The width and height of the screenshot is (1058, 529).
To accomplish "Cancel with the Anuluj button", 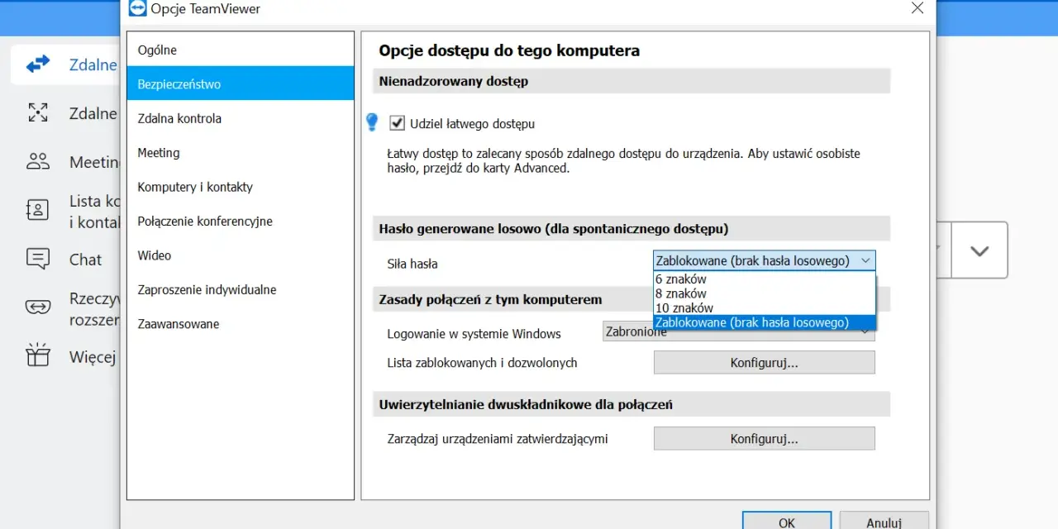I will (x=884, y=522).
